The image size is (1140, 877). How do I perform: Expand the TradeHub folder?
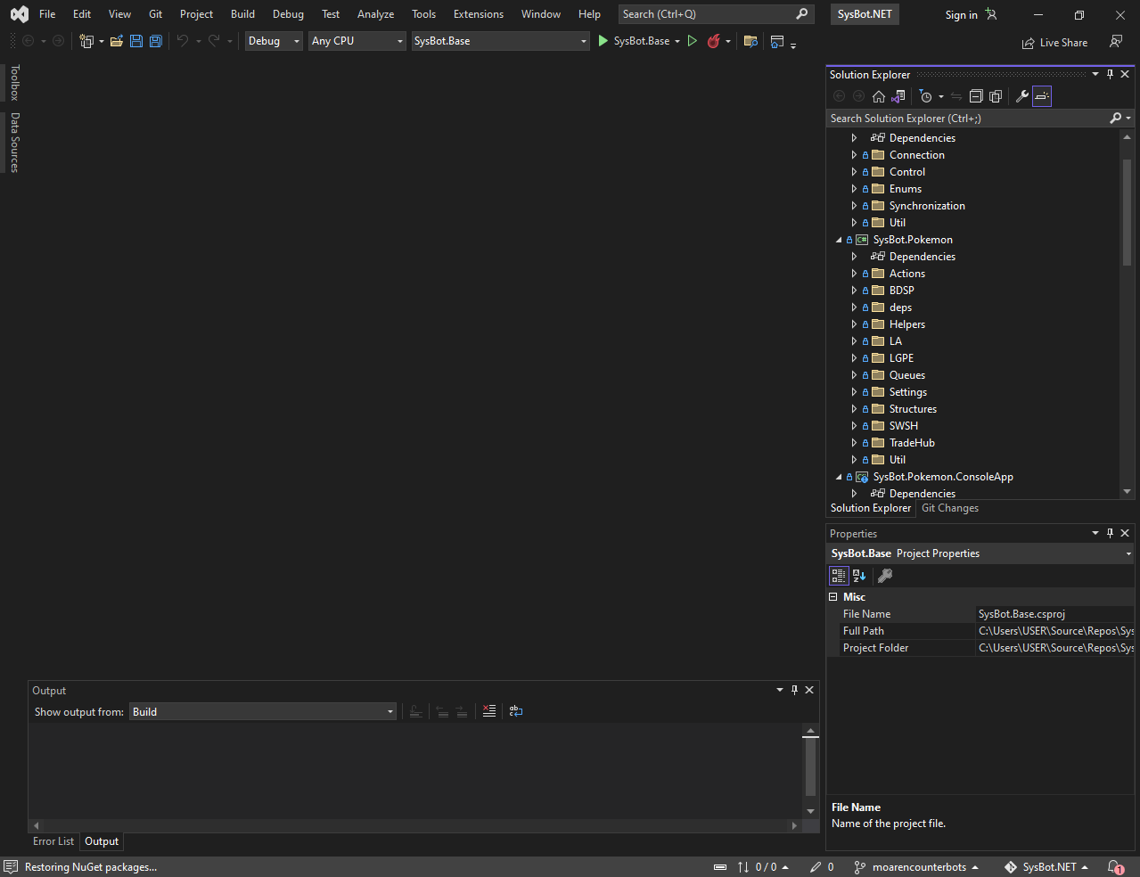[x=854, y=443]
